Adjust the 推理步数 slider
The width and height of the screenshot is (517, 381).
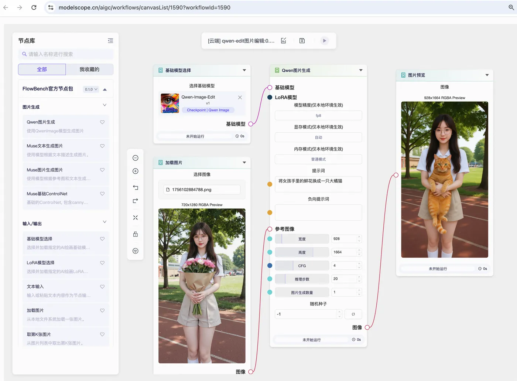tap(302, 279)
